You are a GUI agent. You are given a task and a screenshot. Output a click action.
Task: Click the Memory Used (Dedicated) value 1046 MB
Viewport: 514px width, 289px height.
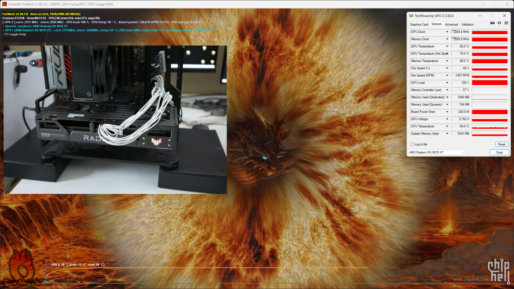[461, 97]
